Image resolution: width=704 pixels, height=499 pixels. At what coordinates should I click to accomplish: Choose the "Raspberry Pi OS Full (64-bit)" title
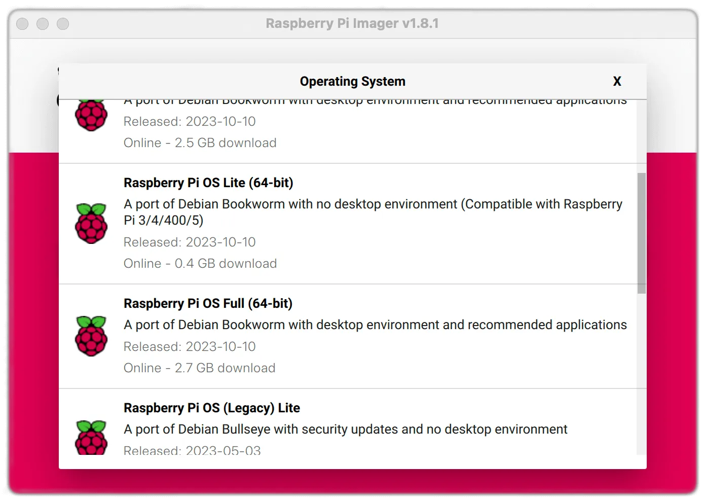click(x=208, y=303)
